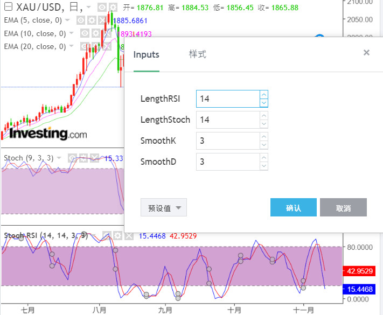383x315 pixels.
Task: Expand EMA (10, close, 0) dropdown arrow
Action: (71, 33)
